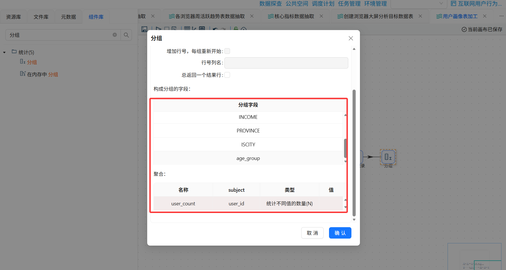
Task: Click 分组字段 table scroll down arrow
Action: 345,162
